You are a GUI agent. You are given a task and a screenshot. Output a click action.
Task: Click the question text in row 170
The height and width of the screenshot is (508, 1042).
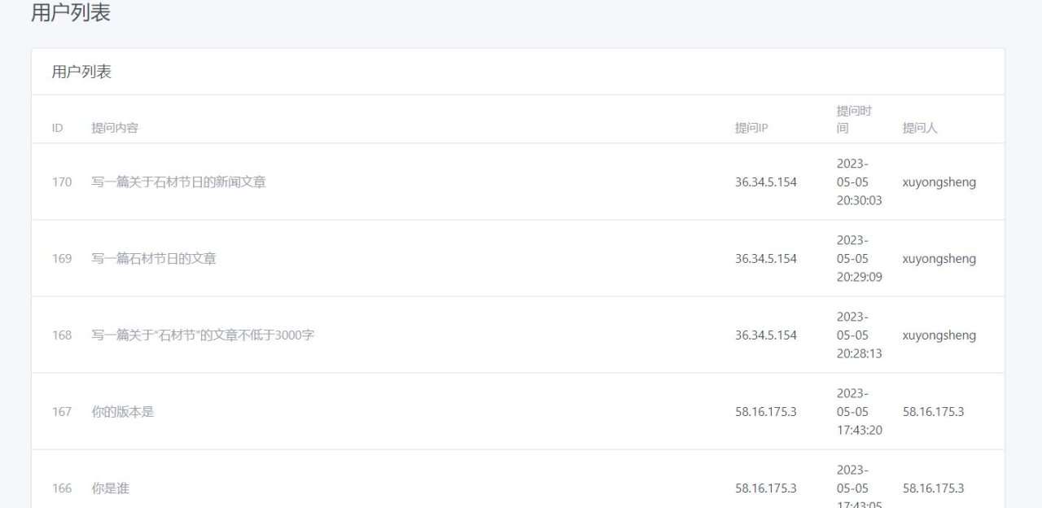tap(178, 182)
